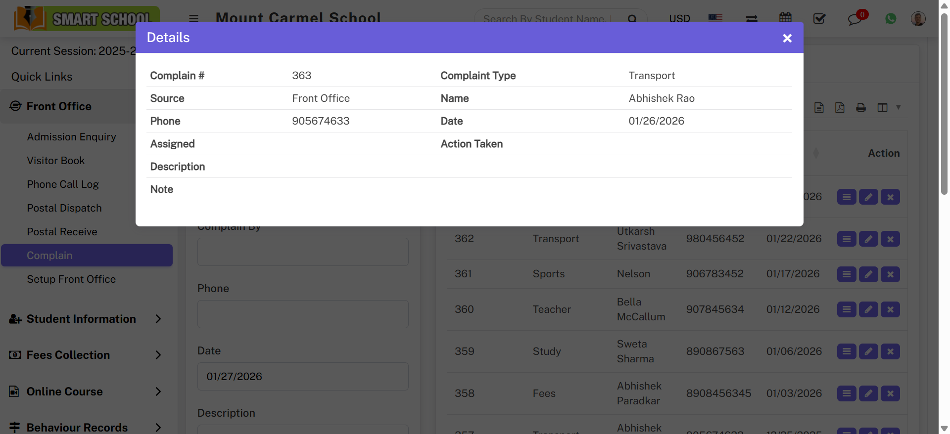This screenshot has height=434, width=950.
Task: Open WhatsApp chat icon in header
Action: click(891, 19)
